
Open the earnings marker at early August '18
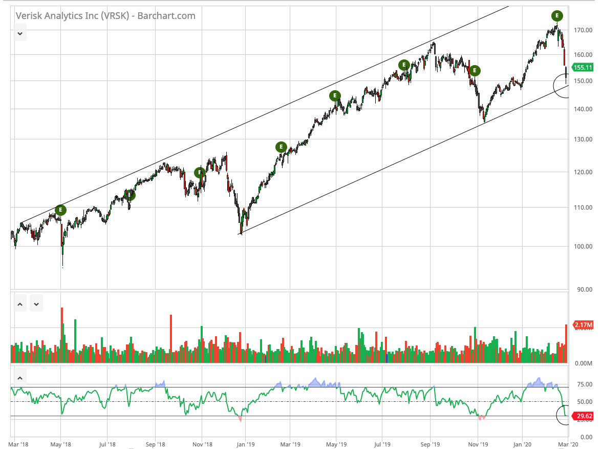click(131, 195)
